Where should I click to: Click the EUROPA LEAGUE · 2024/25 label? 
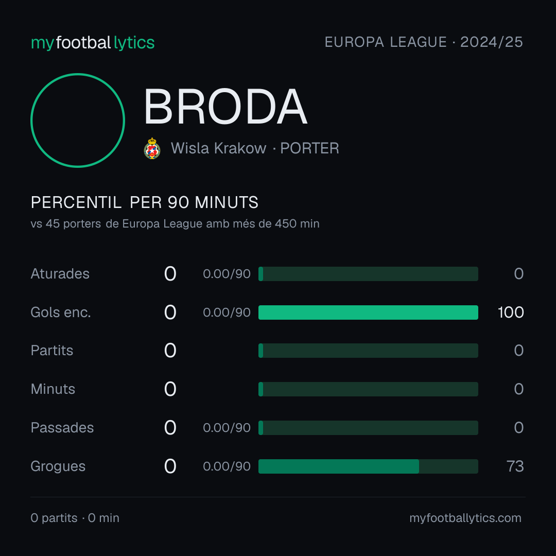(x=424, y=42)
